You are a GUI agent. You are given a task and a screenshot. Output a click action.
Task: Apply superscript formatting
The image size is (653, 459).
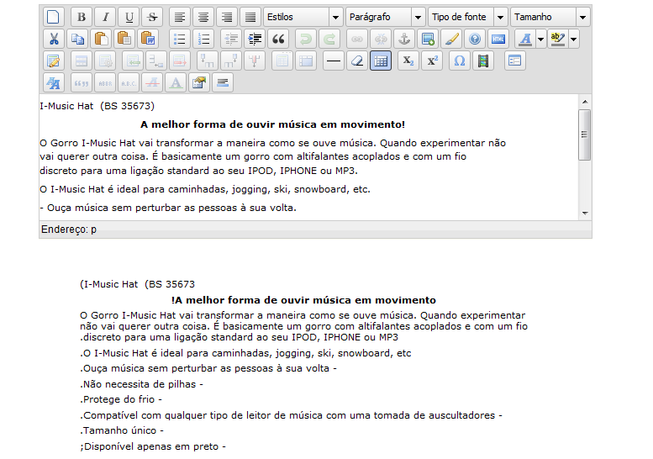tap(432, 61)
